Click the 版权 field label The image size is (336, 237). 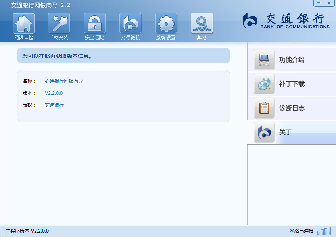[29, 105]
